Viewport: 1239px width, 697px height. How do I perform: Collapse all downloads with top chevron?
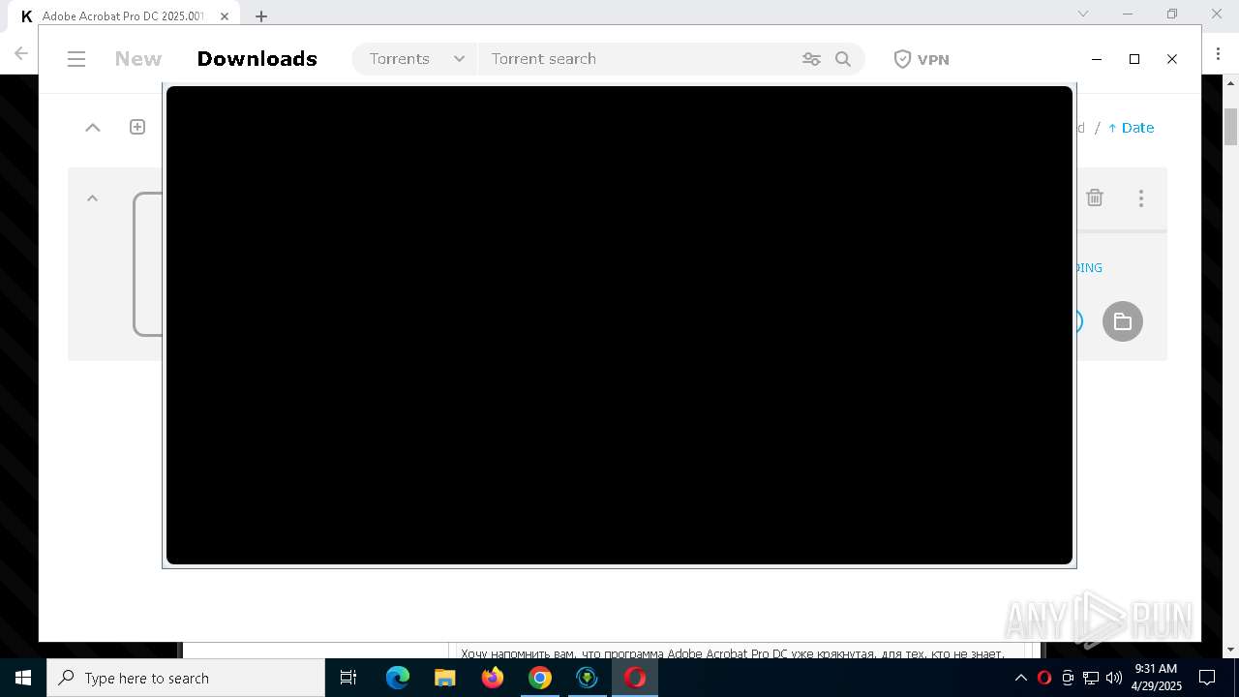[93, 127]
